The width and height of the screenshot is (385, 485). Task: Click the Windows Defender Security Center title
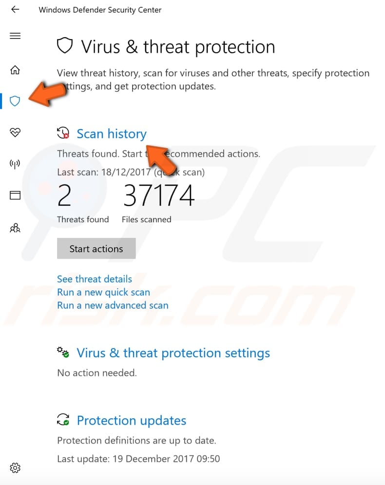click(100, 9)
